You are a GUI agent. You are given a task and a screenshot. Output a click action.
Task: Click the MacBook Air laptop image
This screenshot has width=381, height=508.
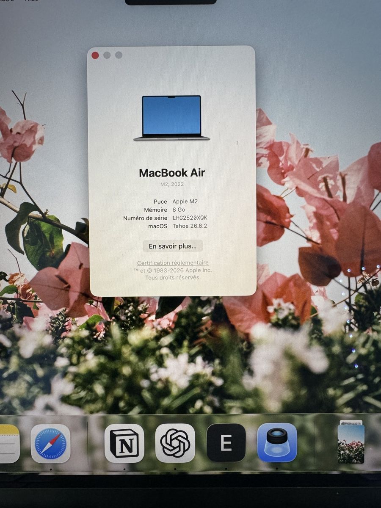click(x=171, y=118)
